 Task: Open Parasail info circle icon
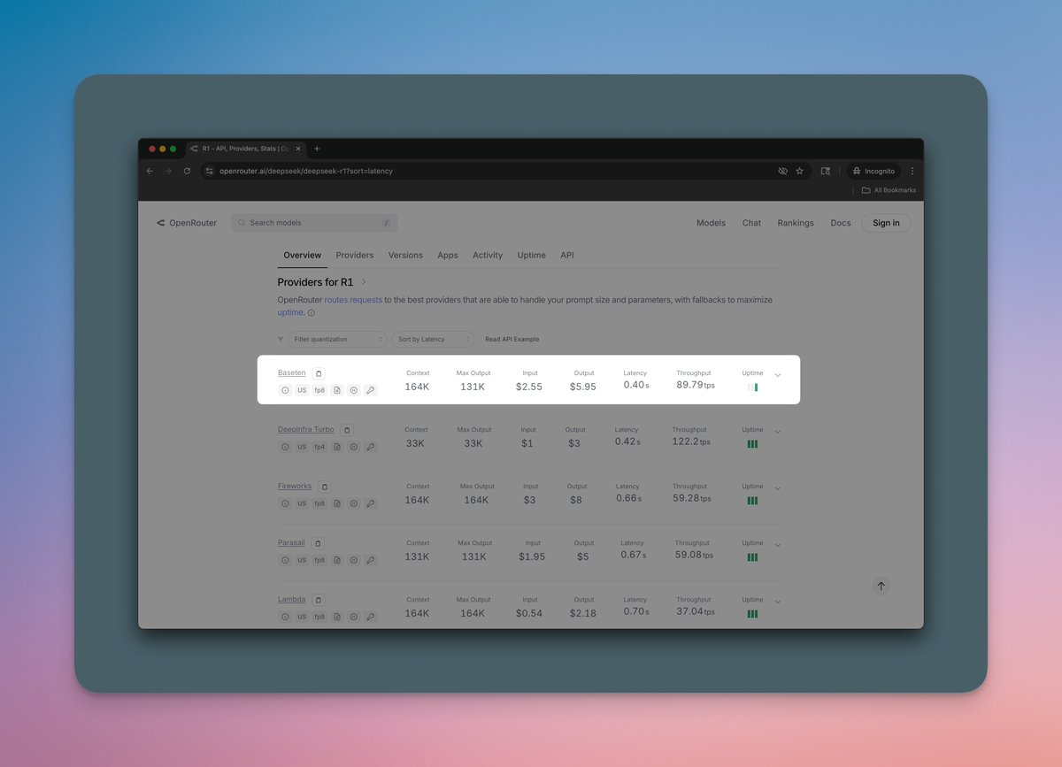point(285,560)
